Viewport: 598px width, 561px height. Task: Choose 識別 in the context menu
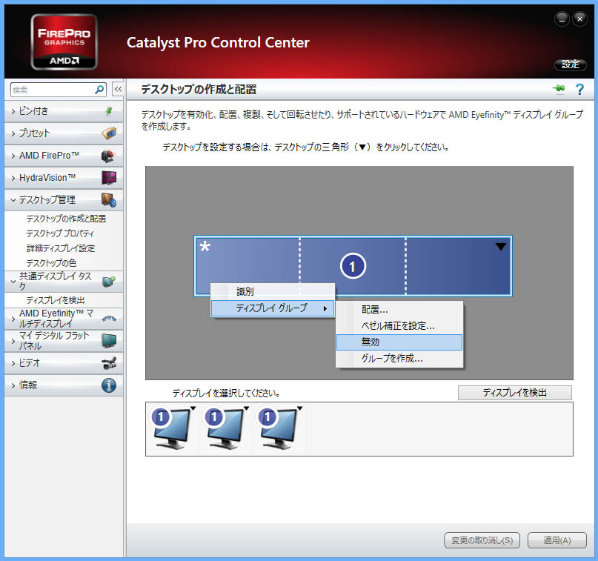point(273,292)
